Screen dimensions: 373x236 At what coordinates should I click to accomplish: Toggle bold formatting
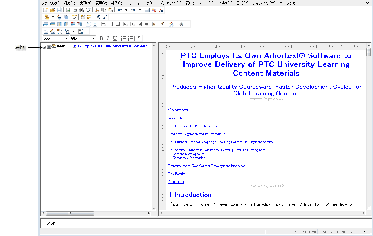(101, 38)
